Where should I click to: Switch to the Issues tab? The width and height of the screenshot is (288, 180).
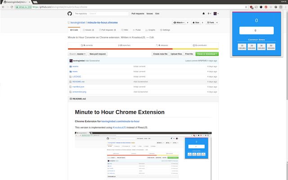point(88,30)
